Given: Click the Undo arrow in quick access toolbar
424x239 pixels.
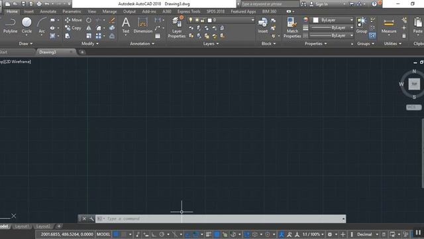Looking at the screenshot, I should 47,4.
